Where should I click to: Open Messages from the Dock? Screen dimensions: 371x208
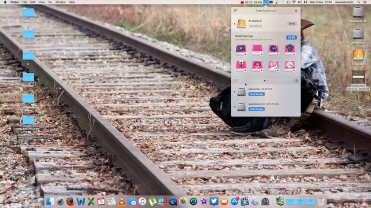[132, 202]
